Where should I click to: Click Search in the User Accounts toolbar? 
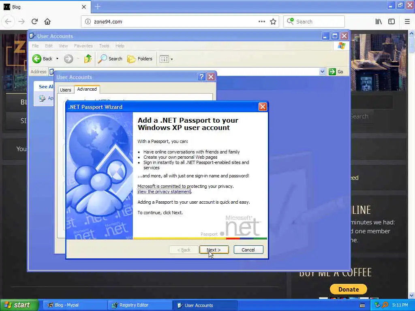pos(110,59)
